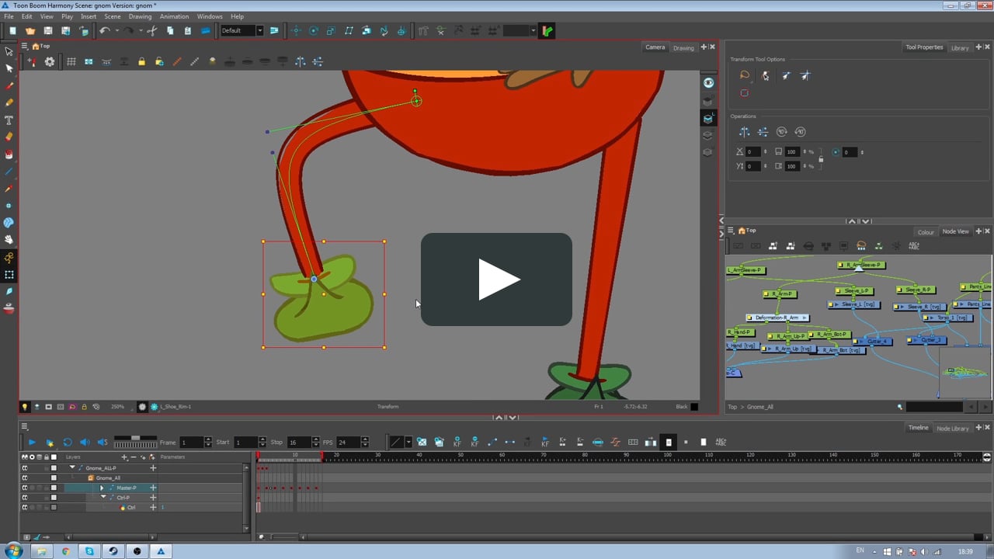Collapse the Ctrl-P layer
The image size is (994, 559).
(x=103, y=498)
